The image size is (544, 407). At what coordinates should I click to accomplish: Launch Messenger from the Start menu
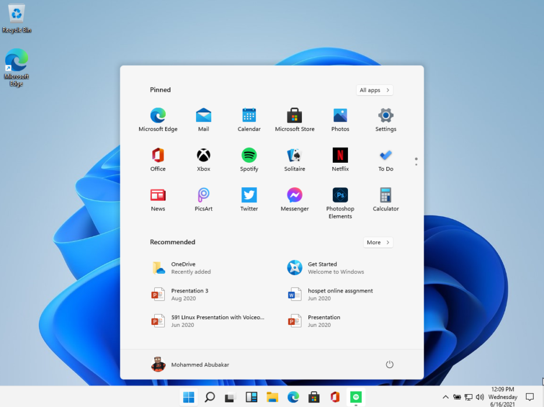coord(294,199)
